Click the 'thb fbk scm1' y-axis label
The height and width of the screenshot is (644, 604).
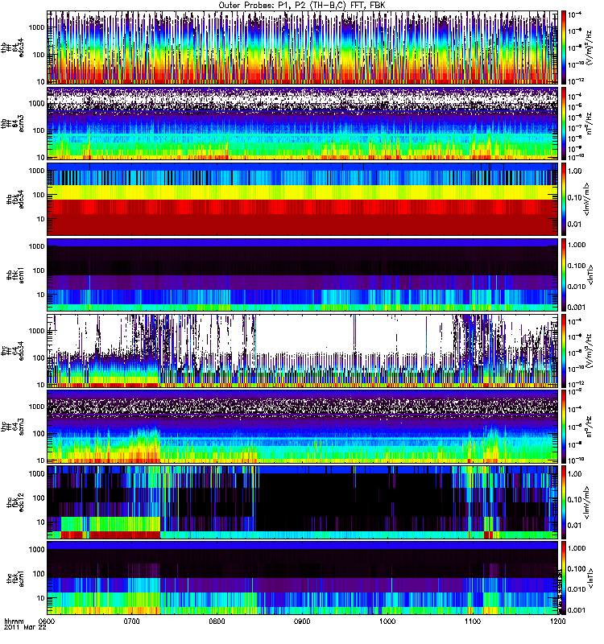coord(15,275)
